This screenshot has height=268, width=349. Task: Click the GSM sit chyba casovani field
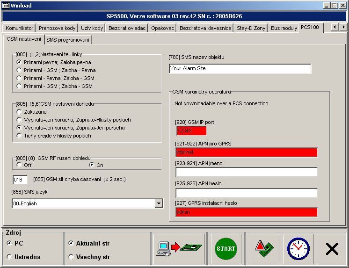point(20,180)
